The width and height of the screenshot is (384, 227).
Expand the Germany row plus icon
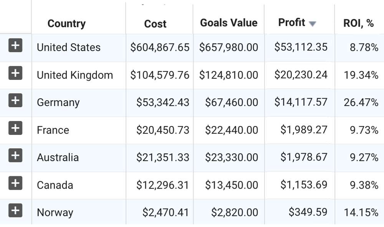(x=15, y=101)
